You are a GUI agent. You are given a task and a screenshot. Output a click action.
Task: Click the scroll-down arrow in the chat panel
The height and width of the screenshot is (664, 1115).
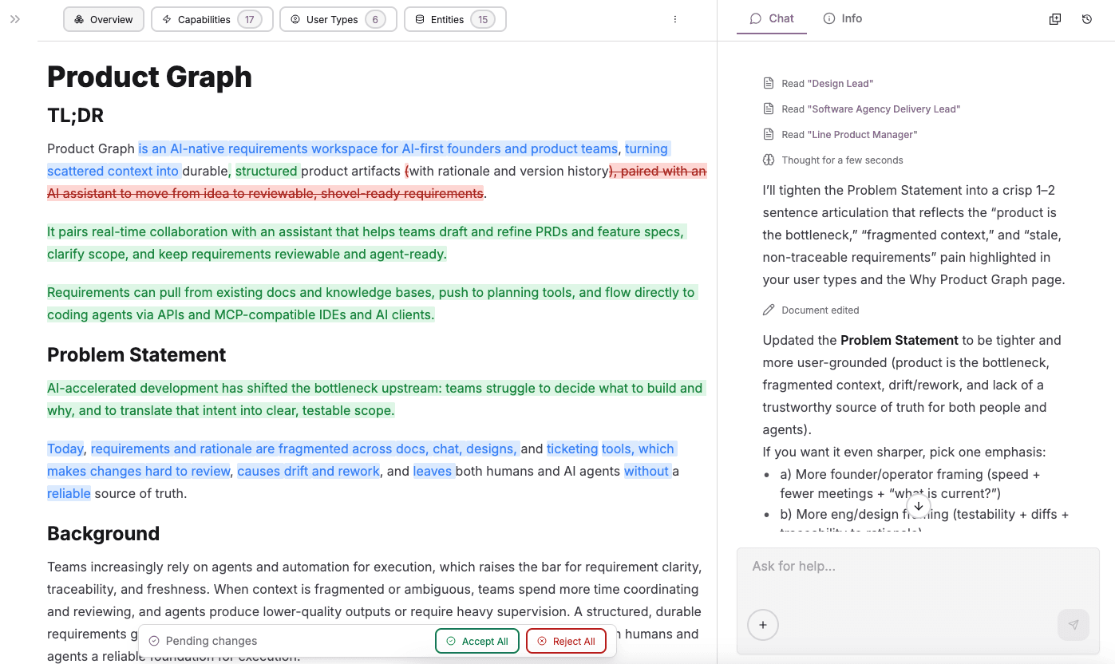tap(918, 506)
